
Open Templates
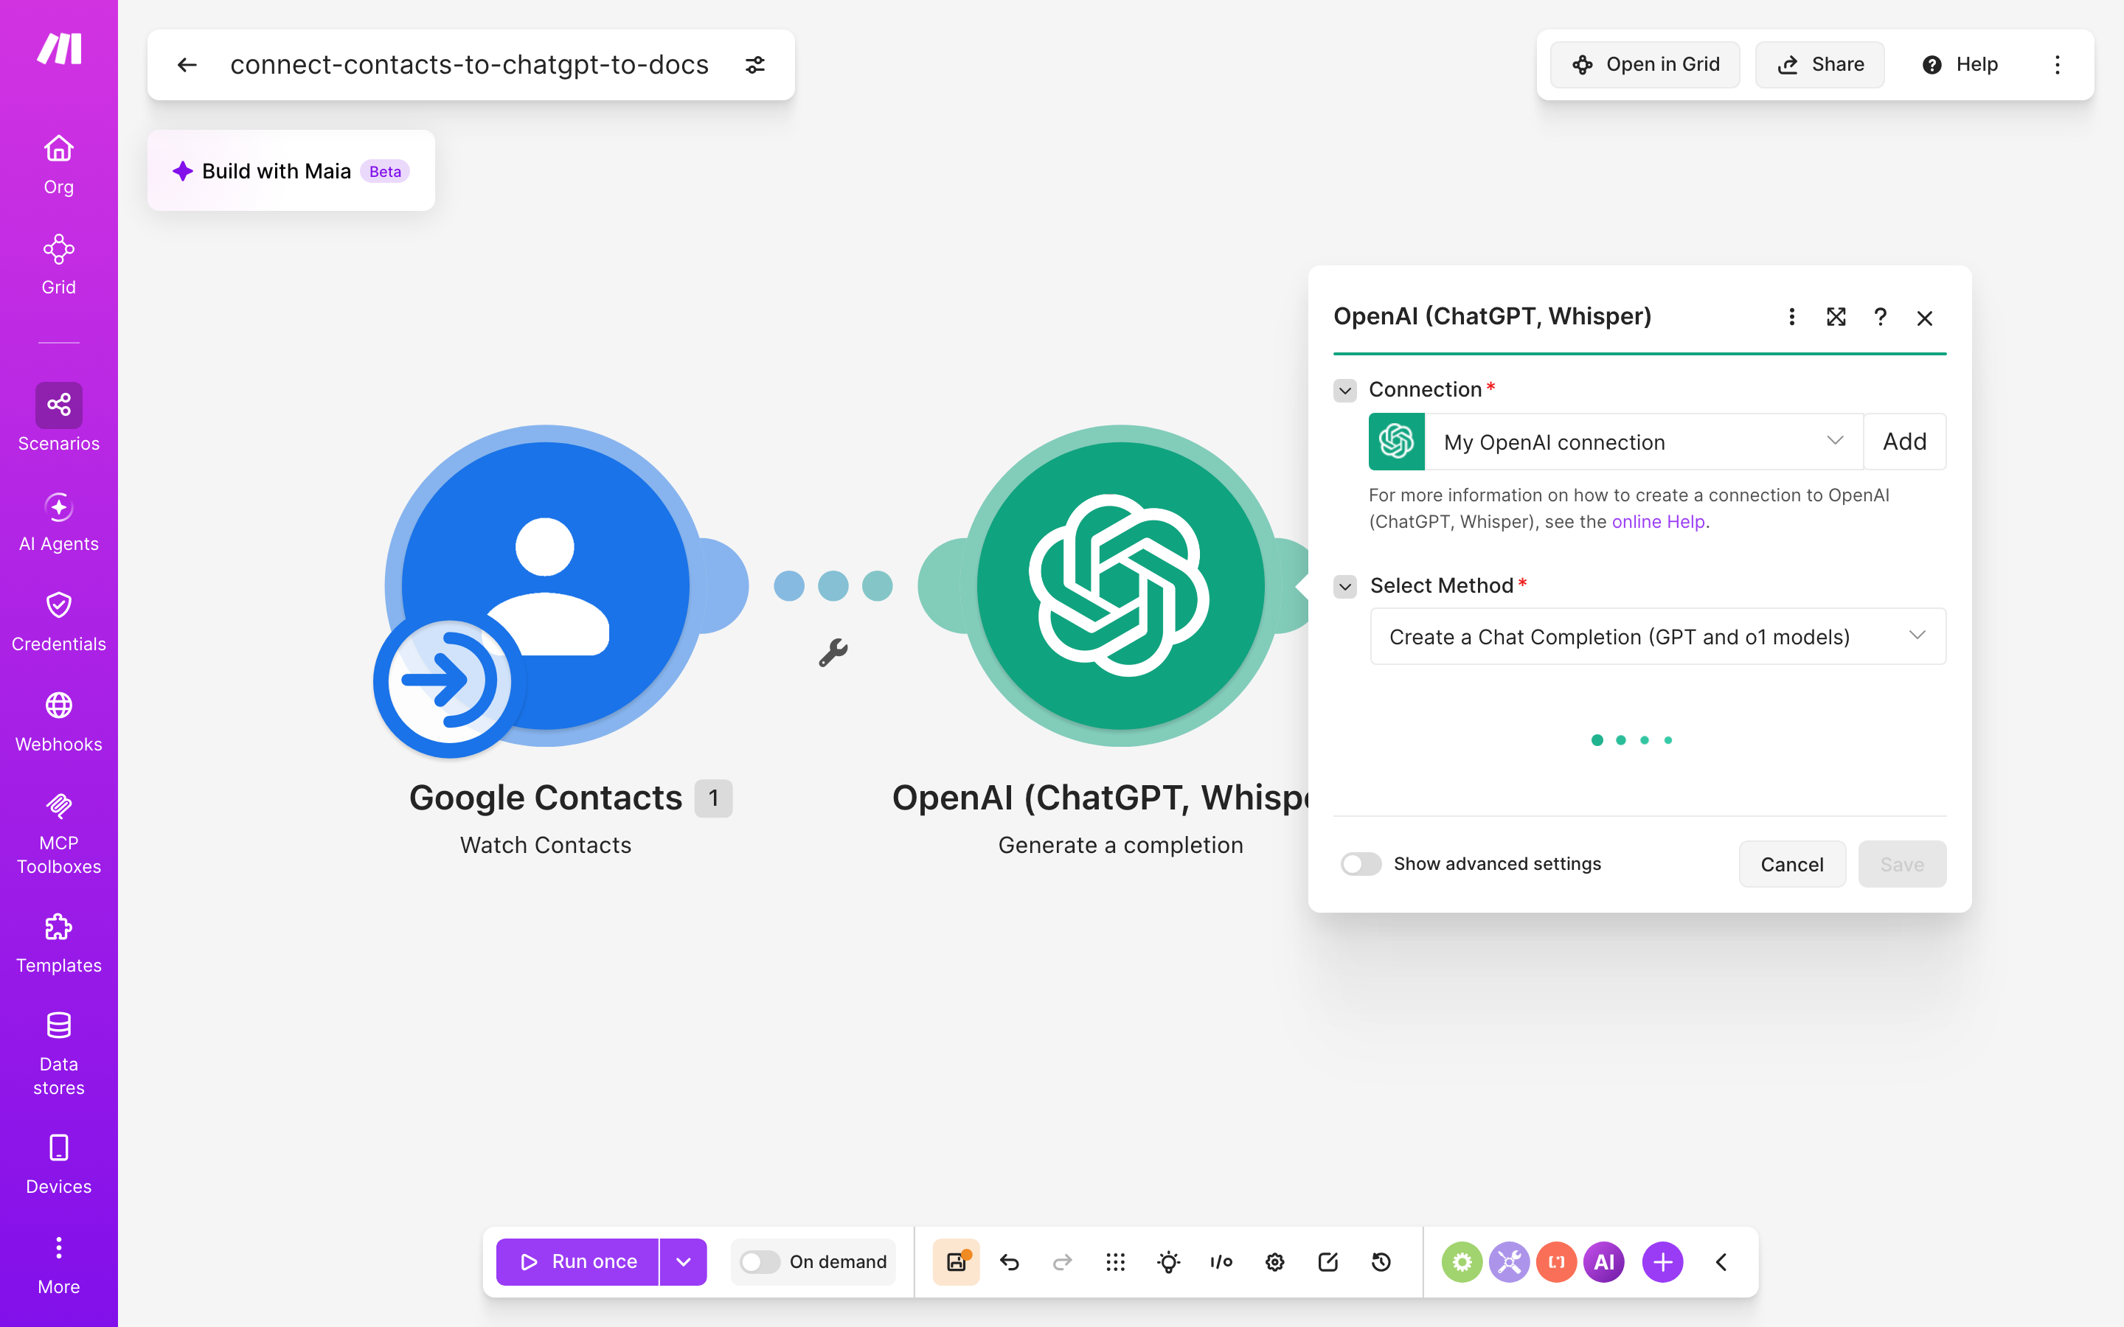pos(59,944)
